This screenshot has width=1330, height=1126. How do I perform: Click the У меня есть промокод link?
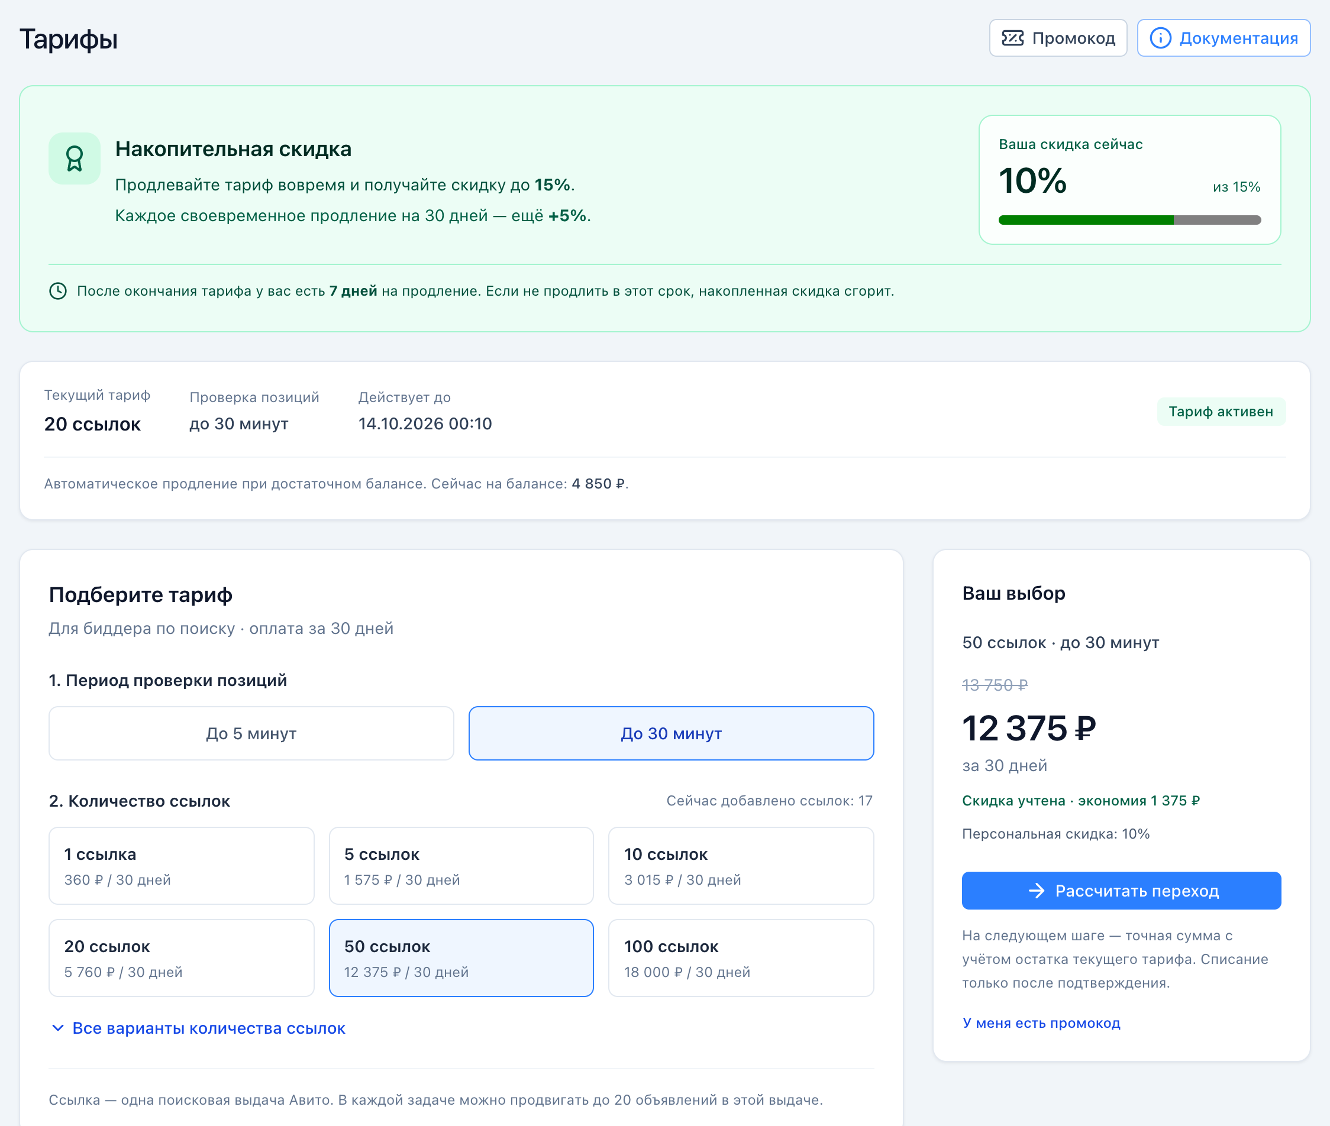point(1041,1023)
